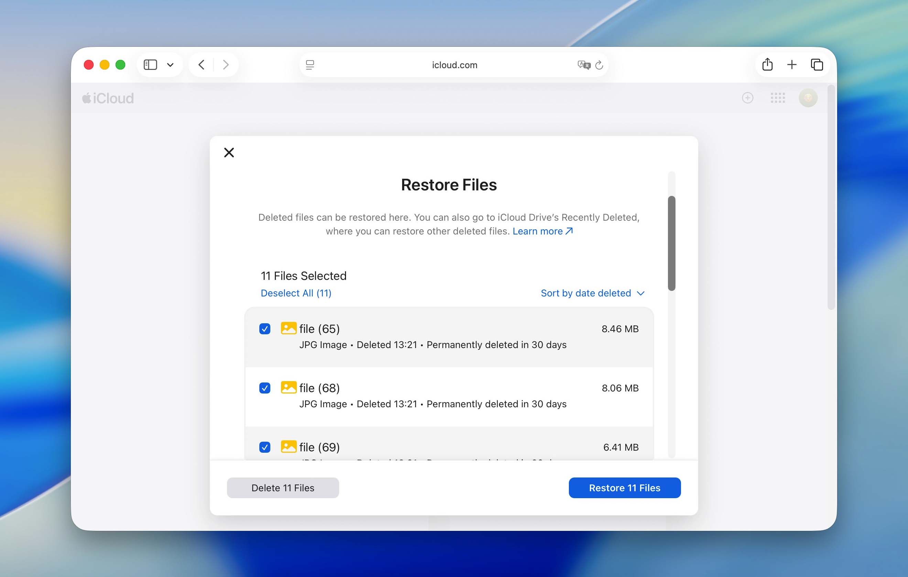This screenshot has height=577, width=908.
Task: Show the tab overview
Action: [817, 65]
